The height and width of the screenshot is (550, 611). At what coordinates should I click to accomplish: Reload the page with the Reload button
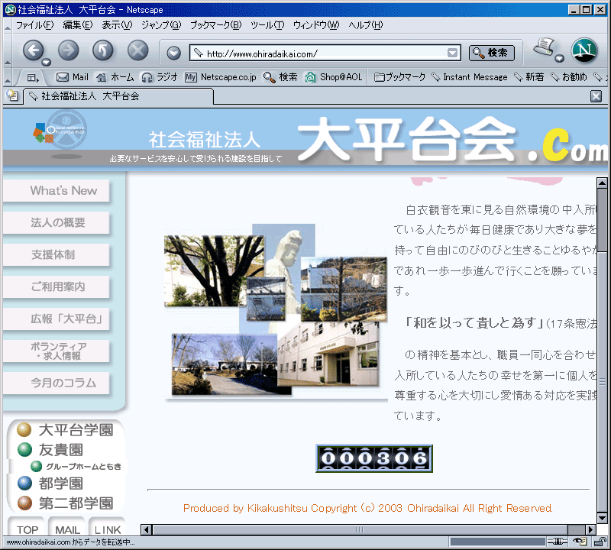click(103, 50)
